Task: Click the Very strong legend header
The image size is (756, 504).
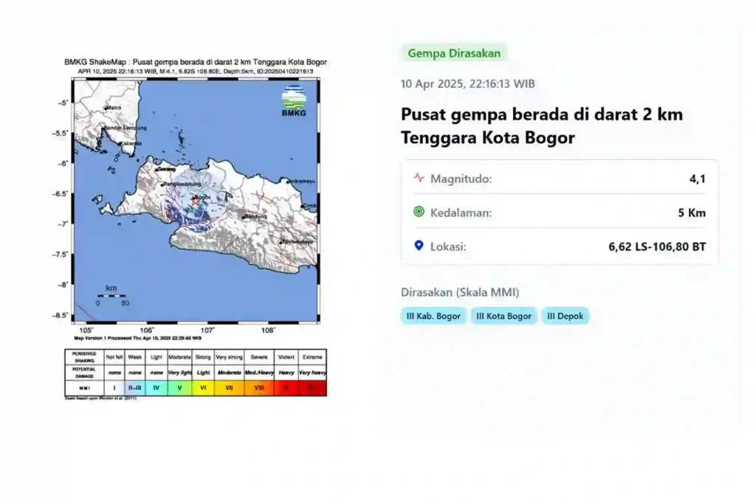Action: click(x=229, y=357)
